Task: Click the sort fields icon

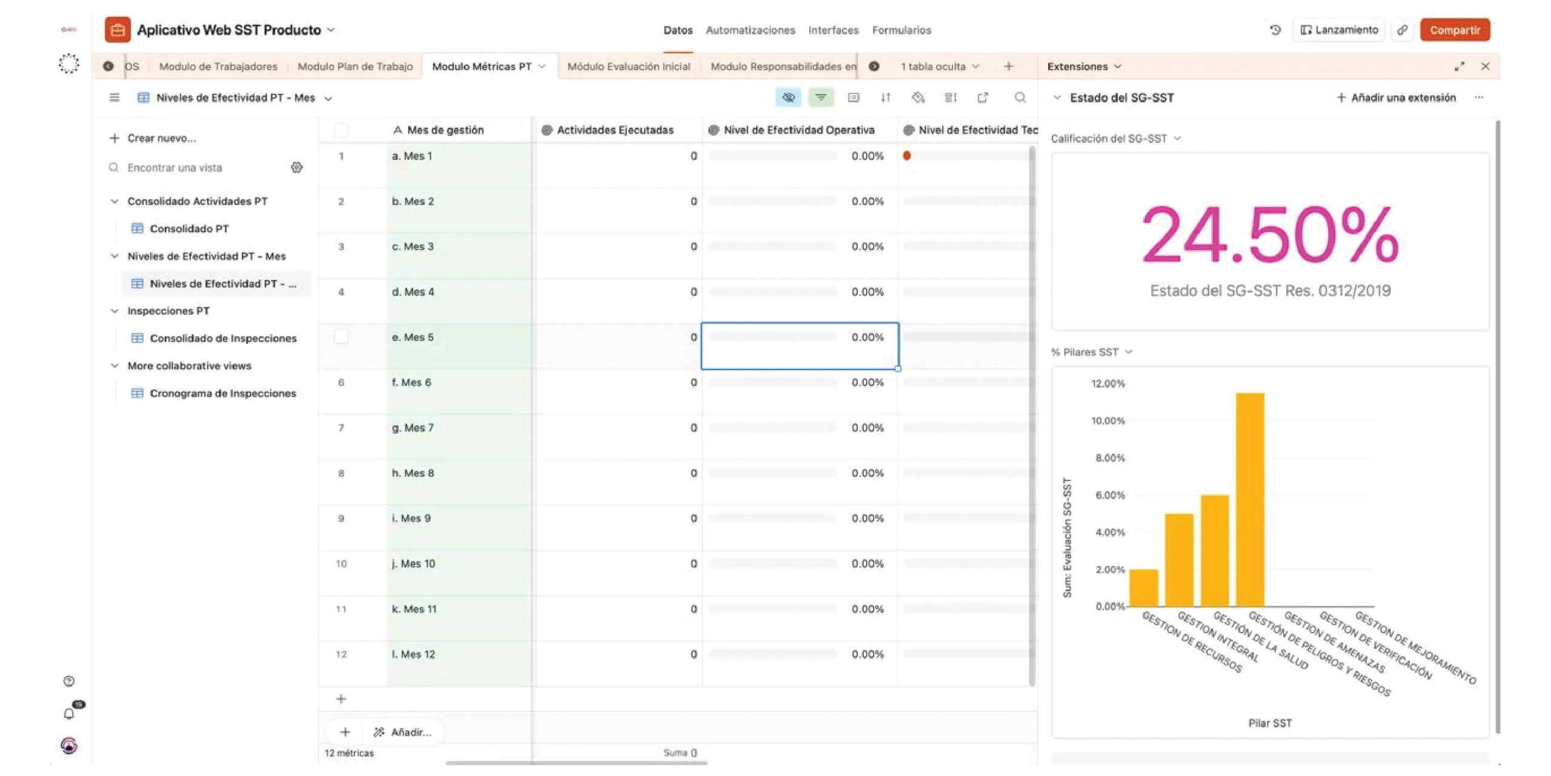Action: click(x=886, y=98)
